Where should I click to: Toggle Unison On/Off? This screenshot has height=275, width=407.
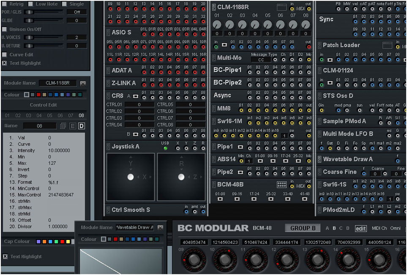coord(4,29)
